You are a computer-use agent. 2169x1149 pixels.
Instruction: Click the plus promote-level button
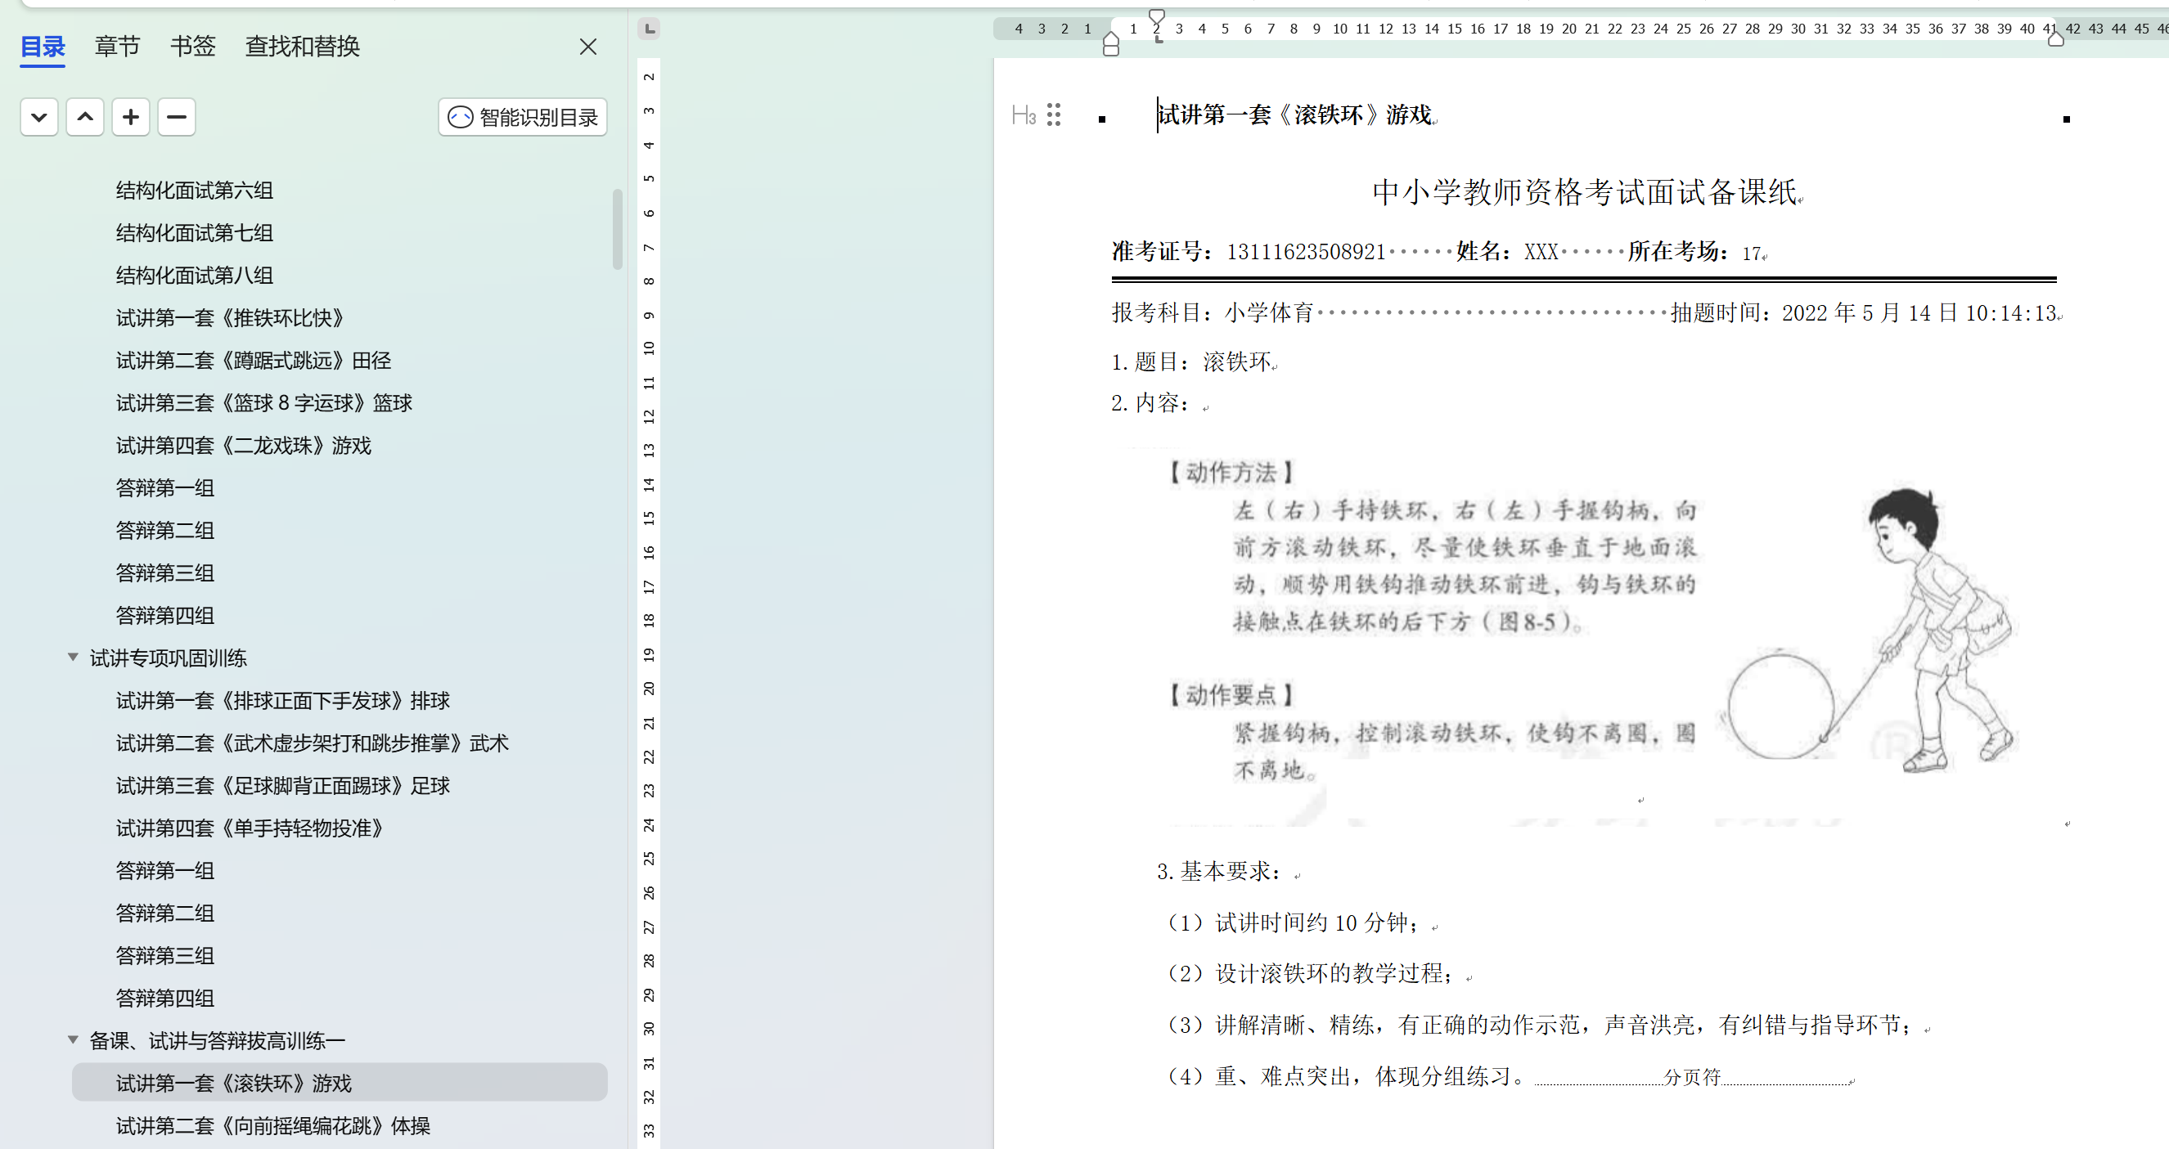click(x=131, y=117)
